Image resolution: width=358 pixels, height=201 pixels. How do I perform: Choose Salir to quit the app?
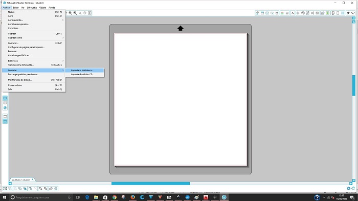tap(34, 90)
